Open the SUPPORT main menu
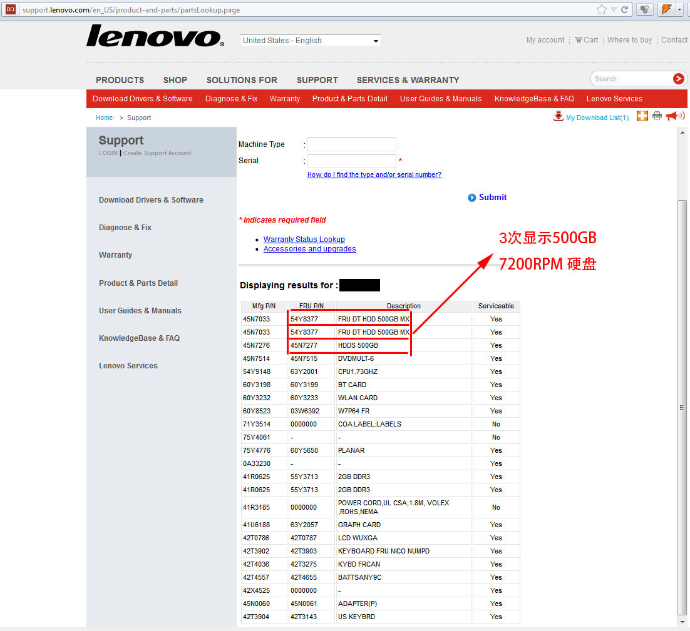Viewport: 690px width, 631px height. point(317,80)
